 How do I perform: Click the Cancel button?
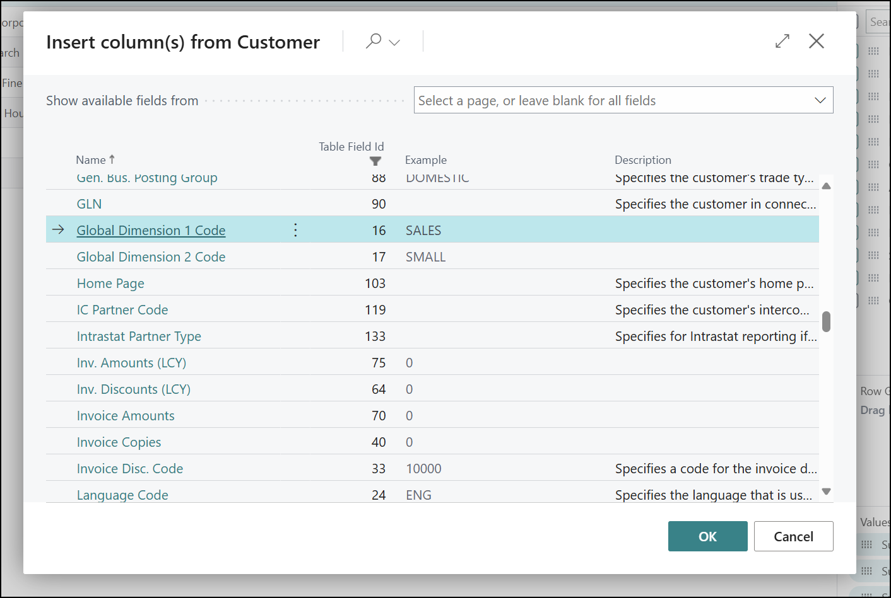793,536
